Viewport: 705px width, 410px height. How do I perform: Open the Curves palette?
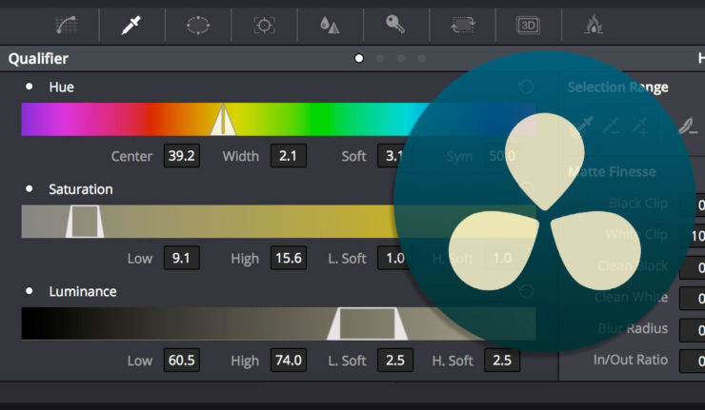click(x=67, y=25)
